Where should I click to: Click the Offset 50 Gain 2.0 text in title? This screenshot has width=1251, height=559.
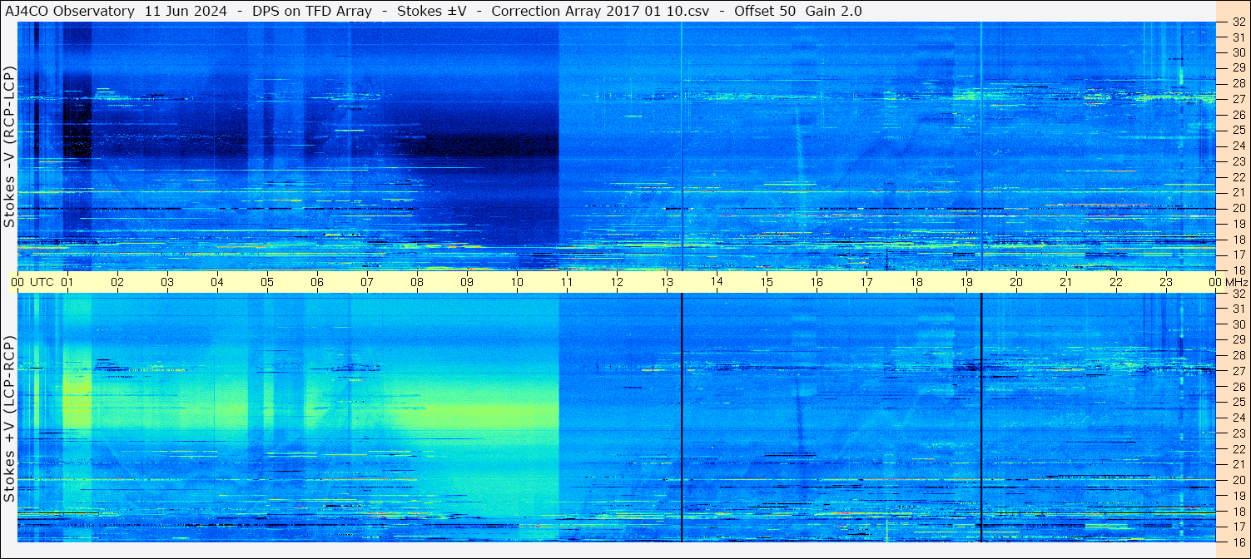[x=798, y=11]
